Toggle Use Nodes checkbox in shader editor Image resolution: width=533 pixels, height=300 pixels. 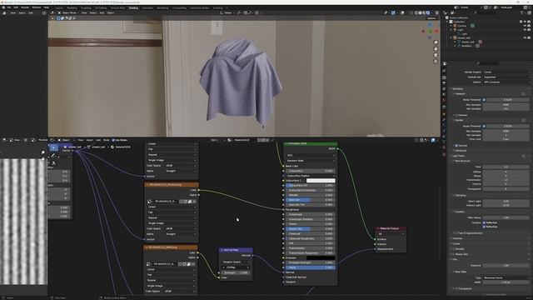(x=113, y=140)
